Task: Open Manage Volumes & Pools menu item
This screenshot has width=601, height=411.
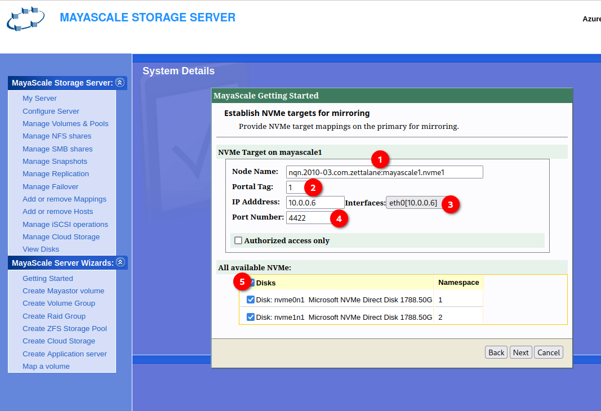Action: (x=65, y=124)
